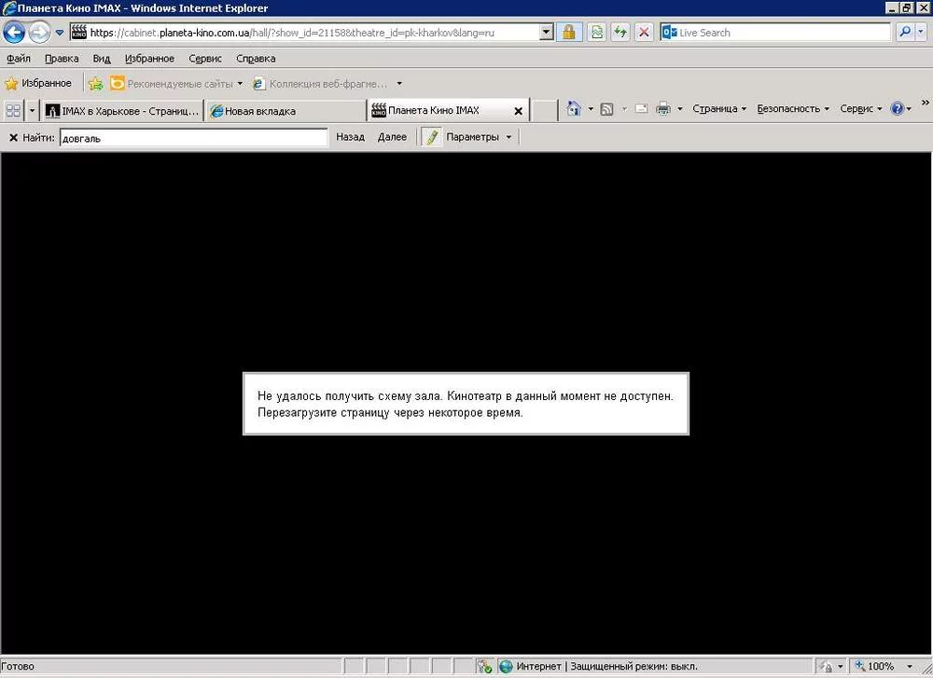Image resolution: width=933 pixels, height=678 pixels.
Task: Open the Параметры find options dropdown
Action: 479,137
